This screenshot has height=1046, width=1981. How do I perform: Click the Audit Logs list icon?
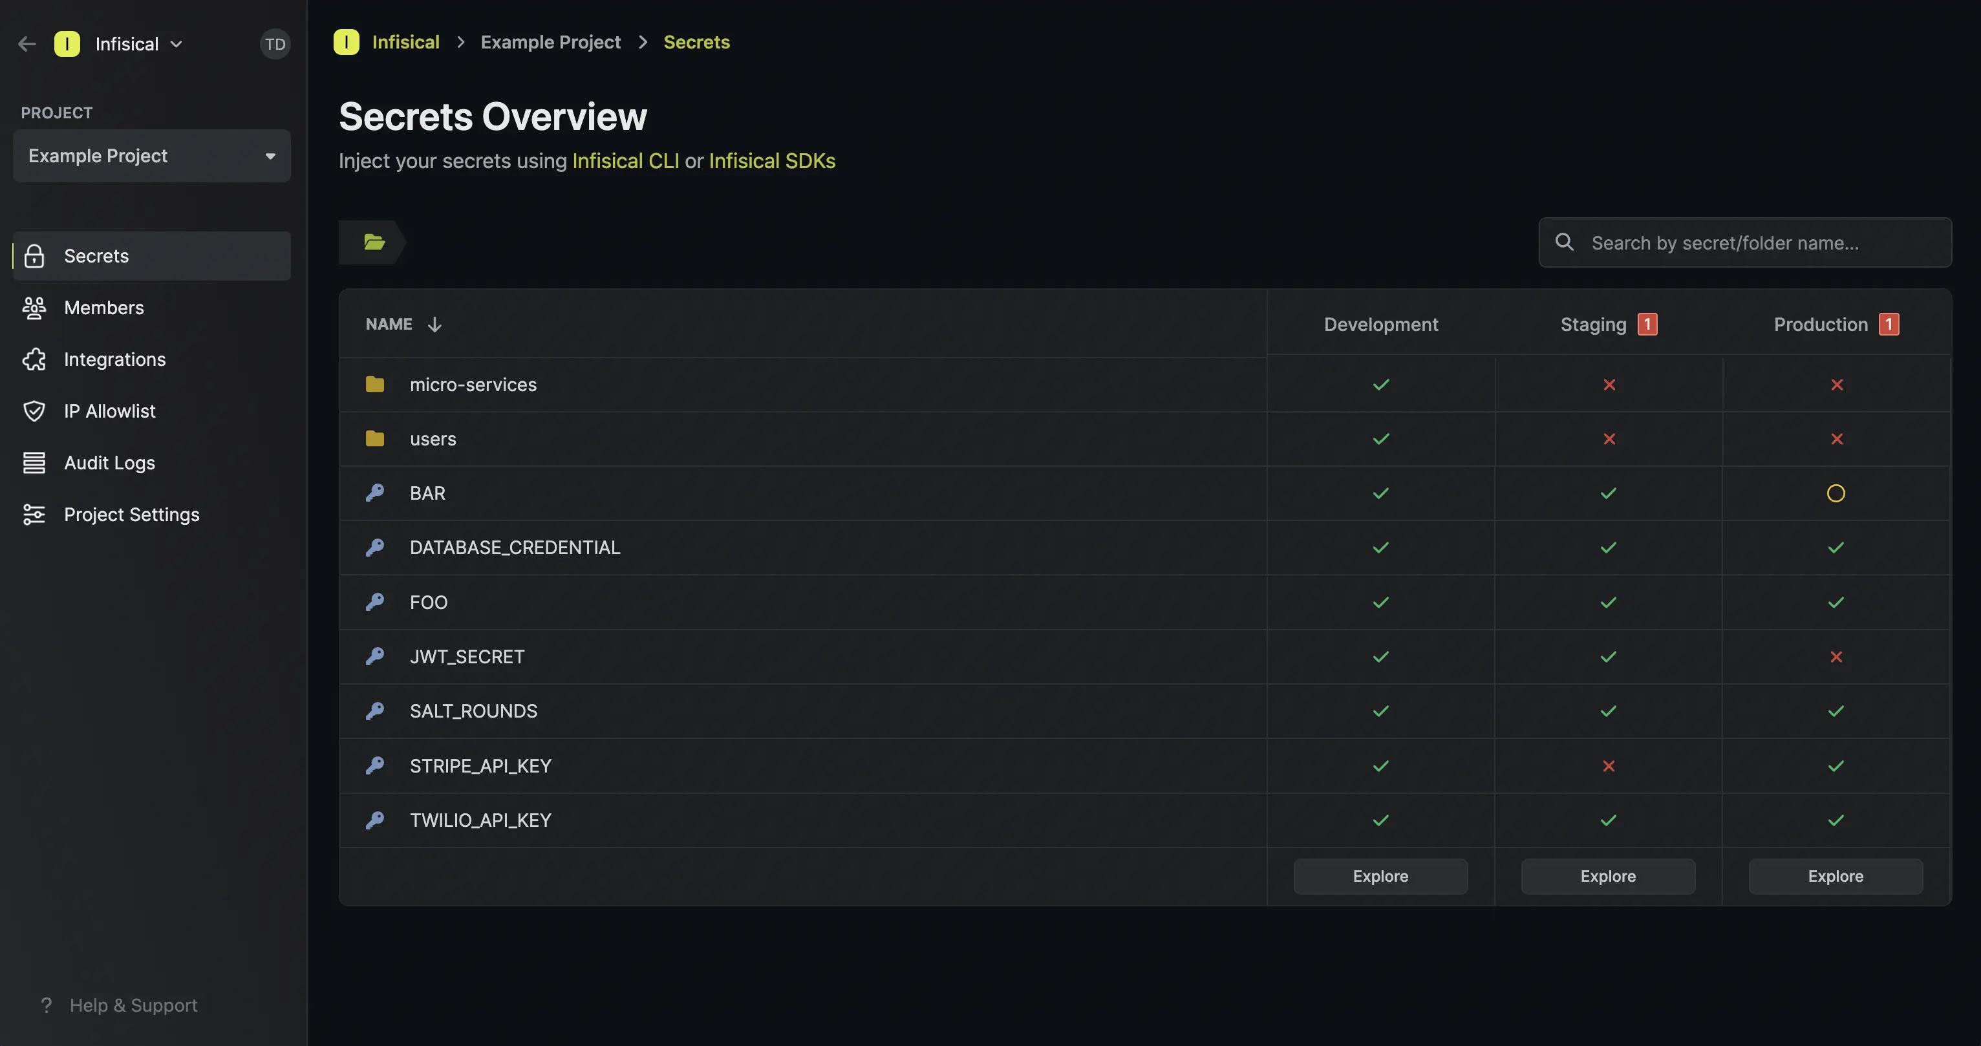click(x=36, y=462)
